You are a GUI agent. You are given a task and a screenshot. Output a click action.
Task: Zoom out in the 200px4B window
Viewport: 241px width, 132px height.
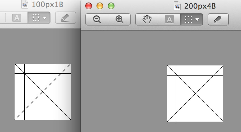(x=97, y=19)
